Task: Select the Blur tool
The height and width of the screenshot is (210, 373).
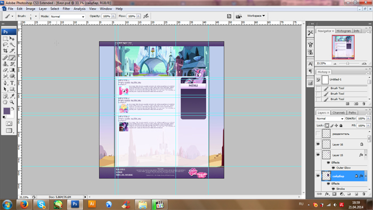Action: click(x=5, y=76)
